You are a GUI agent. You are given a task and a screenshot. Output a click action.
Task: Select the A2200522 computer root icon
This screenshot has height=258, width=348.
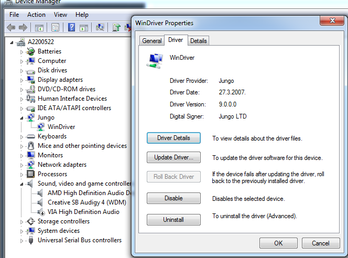tap(21, 42)
